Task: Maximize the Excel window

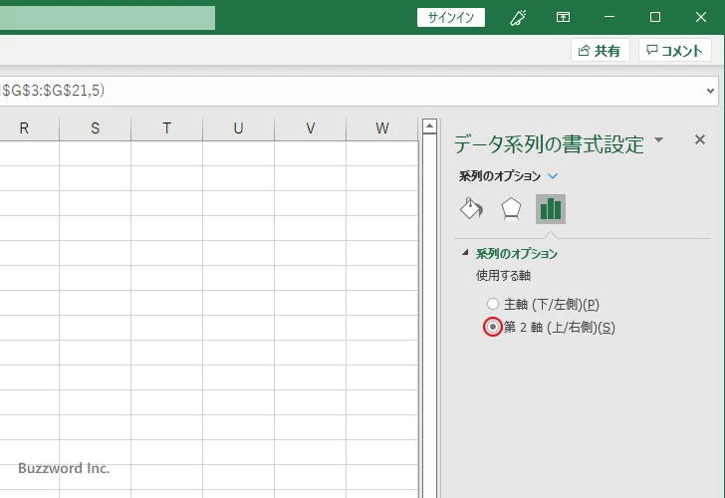Action: (x=654, y=17)
